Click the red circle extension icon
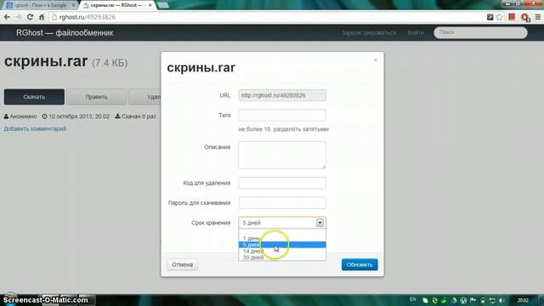The image size is (544, 306). point(525,17)
